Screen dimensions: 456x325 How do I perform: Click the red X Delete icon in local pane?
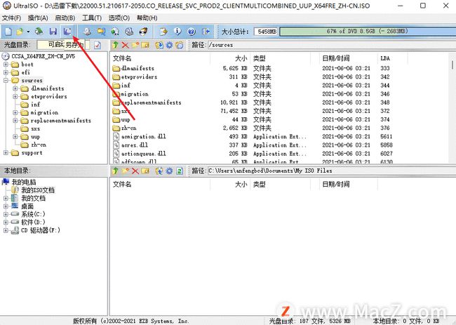coord(135,171)
